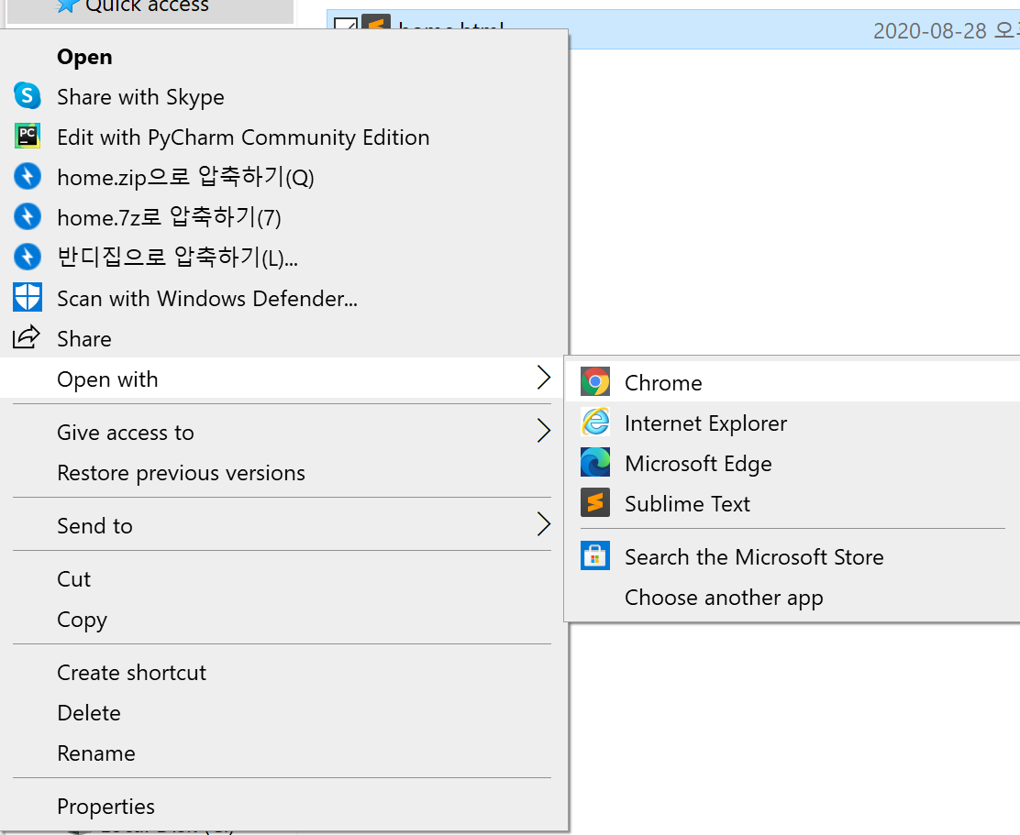Click the Skype icon in the context menu
The width and height of the screenshot is (1020, 835).
[28, 96]
